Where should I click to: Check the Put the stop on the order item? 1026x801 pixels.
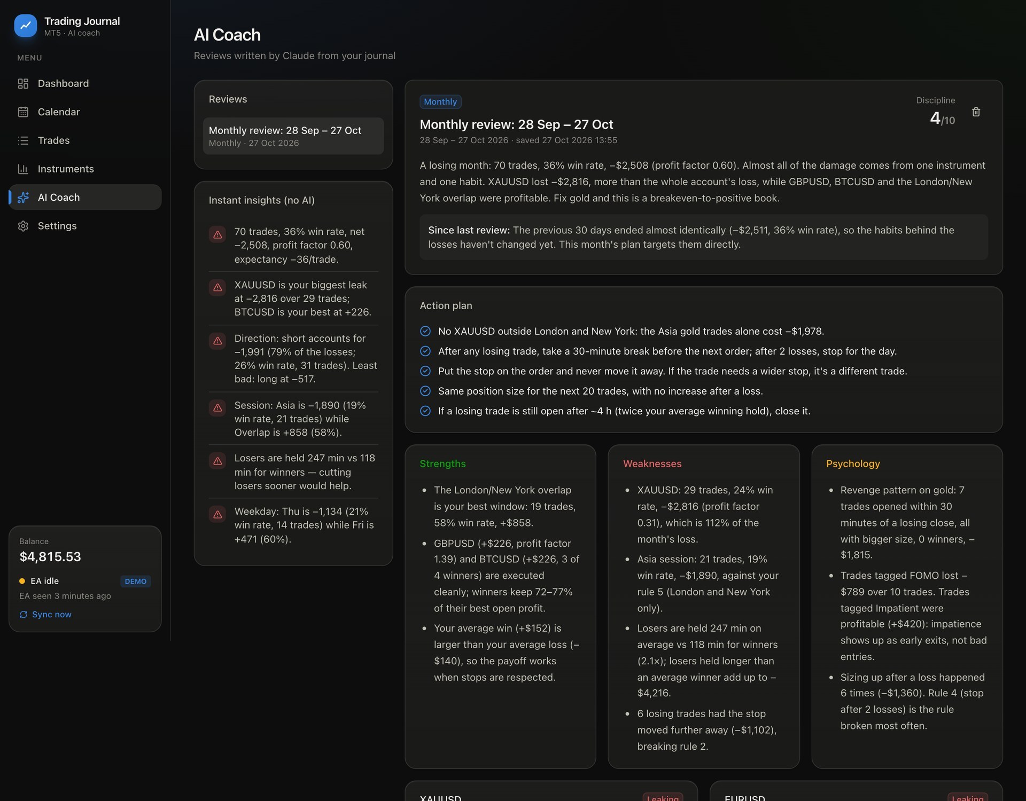pos(425,371)
